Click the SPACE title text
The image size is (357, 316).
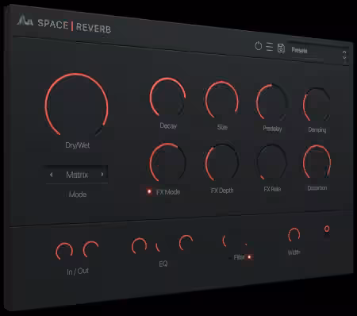pos(53,24)
